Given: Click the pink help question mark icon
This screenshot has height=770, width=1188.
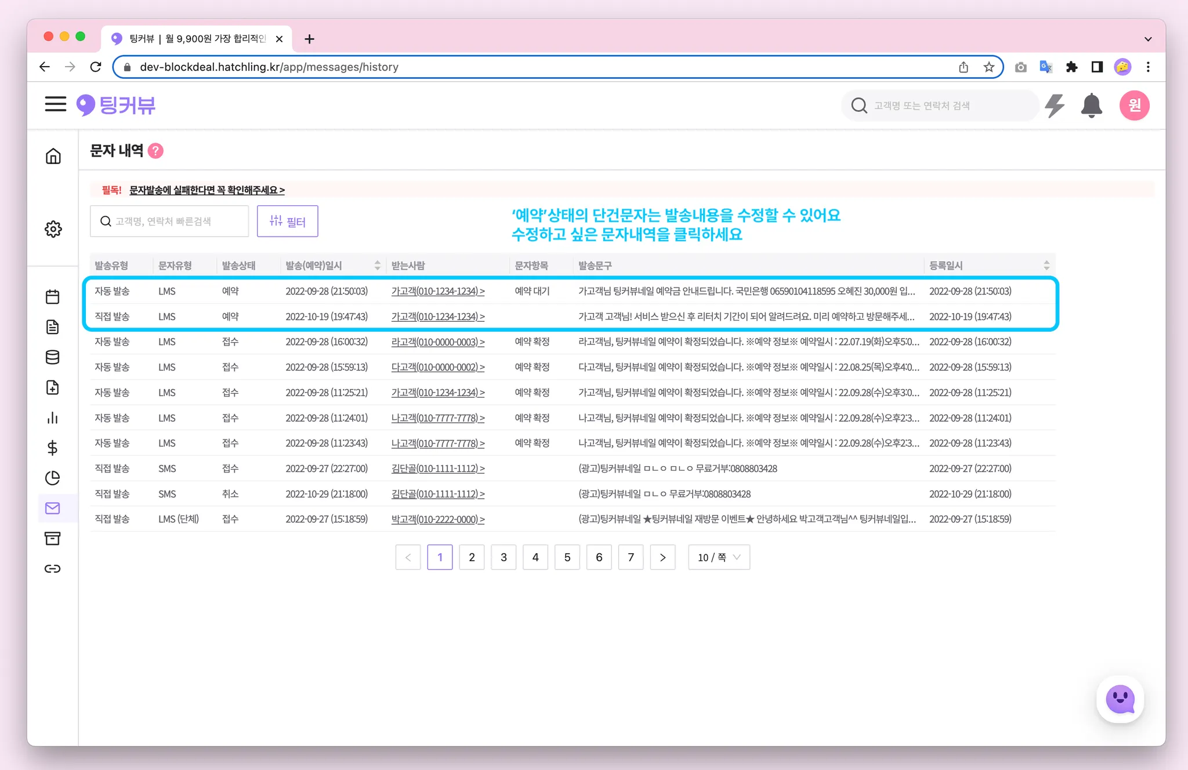Looking at the screenshot, I should click(x=155, y=151).
